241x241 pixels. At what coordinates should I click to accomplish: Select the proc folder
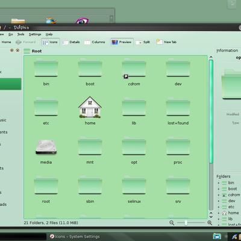pos(178,146)
